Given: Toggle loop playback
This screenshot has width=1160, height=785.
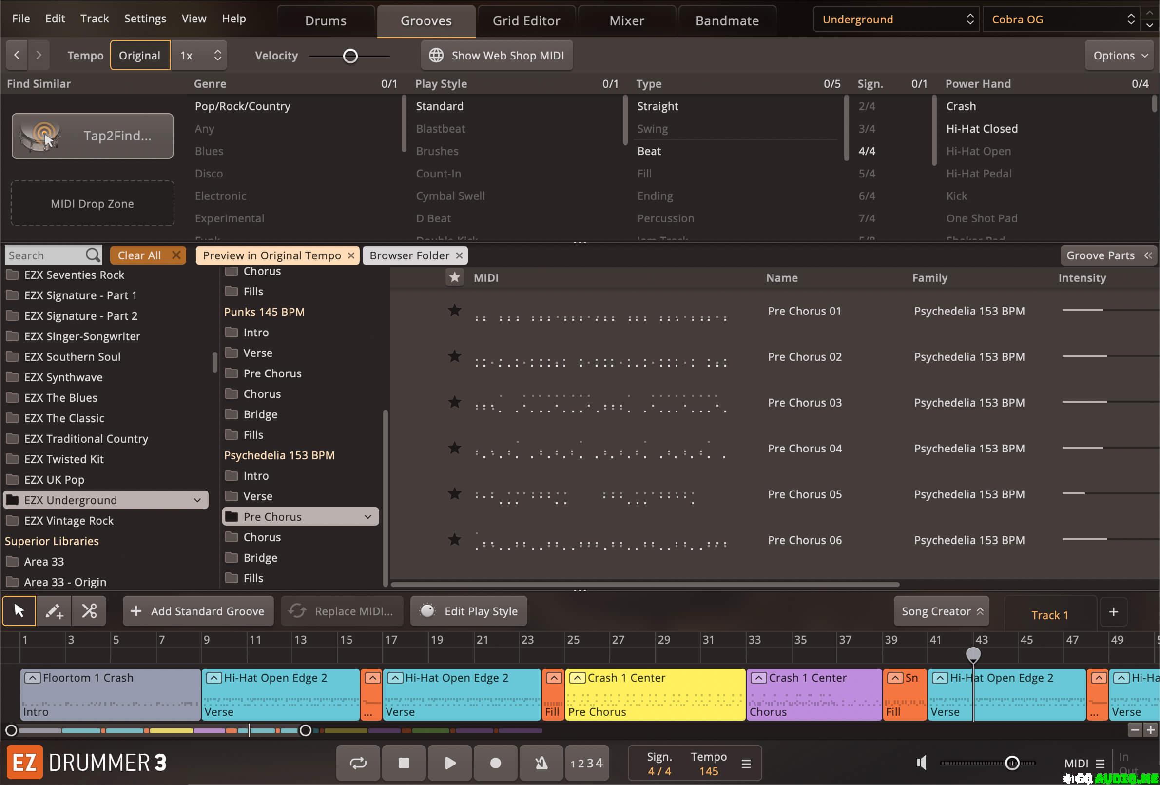Looking at the screenshot, I should point(358,763).
